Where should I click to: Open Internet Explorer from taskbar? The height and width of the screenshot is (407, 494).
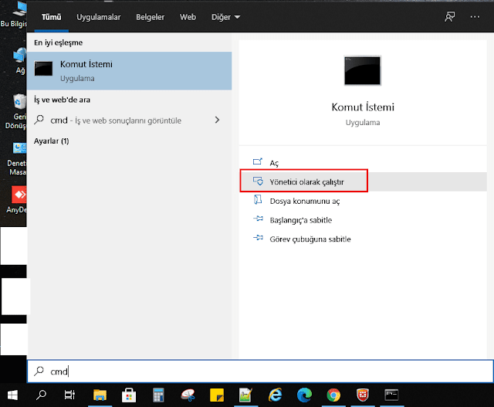click(x=275, y=395)
